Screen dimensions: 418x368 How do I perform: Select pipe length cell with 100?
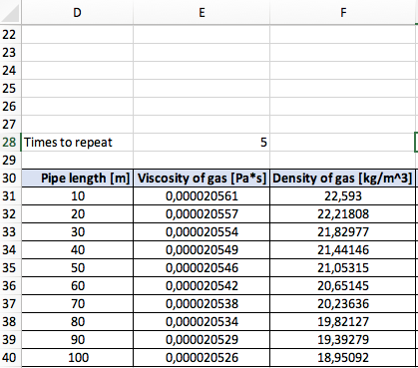77,358
